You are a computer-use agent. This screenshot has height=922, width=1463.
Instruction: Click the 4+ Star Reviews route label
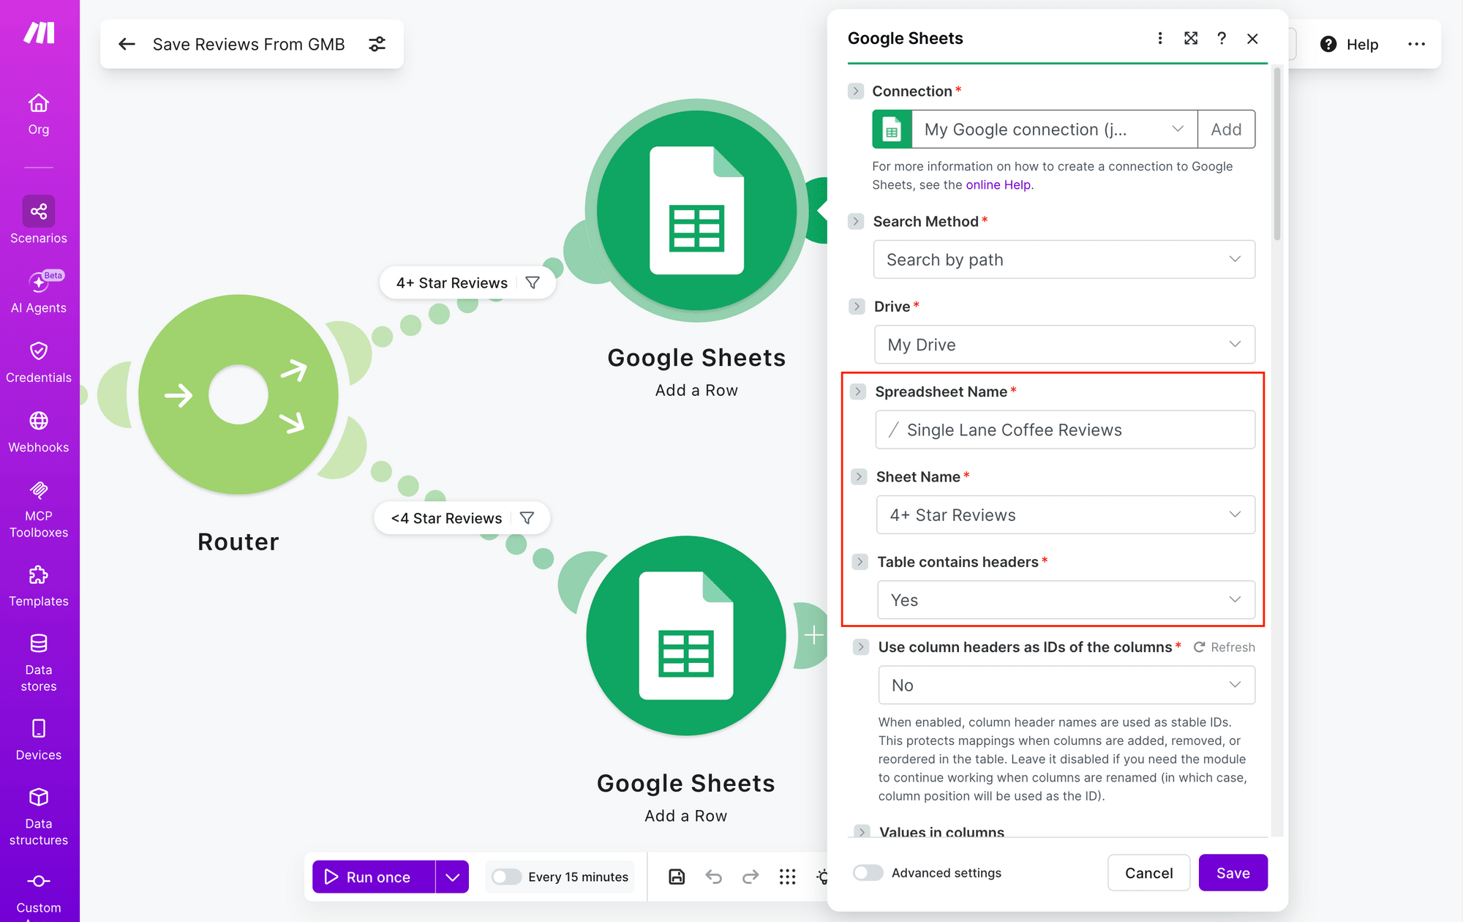pyautogui.click(x=452, y=282)
